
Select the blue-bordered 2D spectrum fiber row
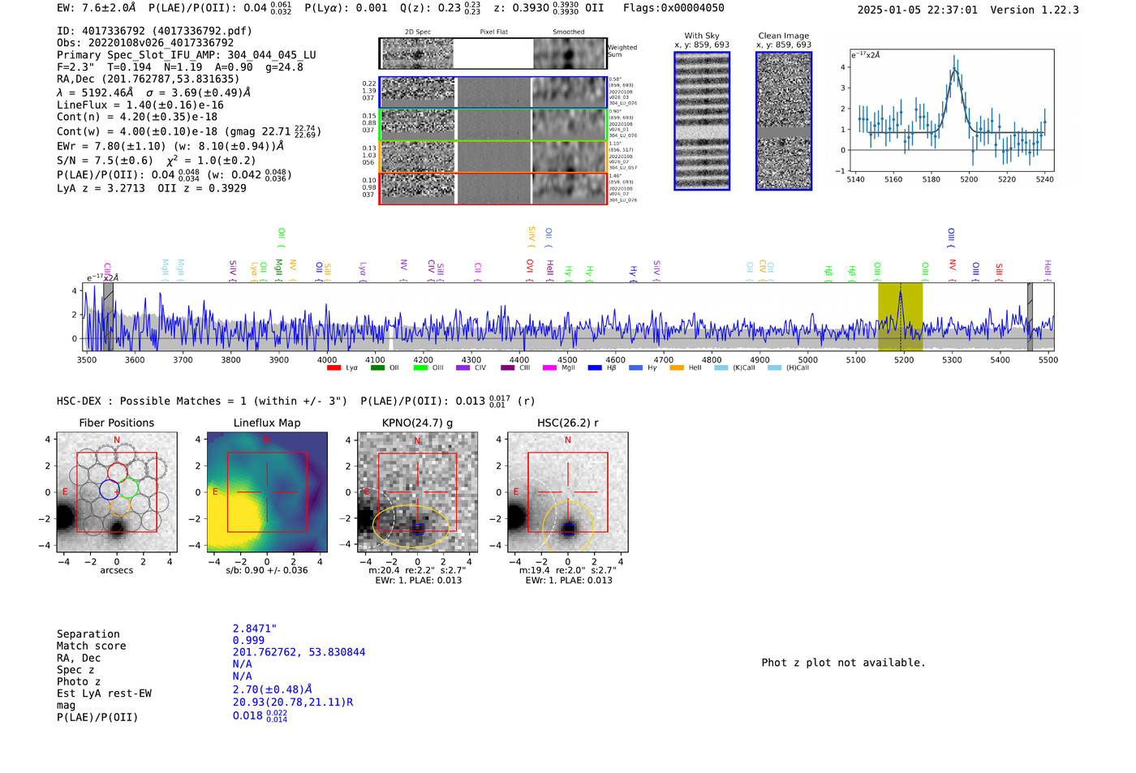click(493, 92)
